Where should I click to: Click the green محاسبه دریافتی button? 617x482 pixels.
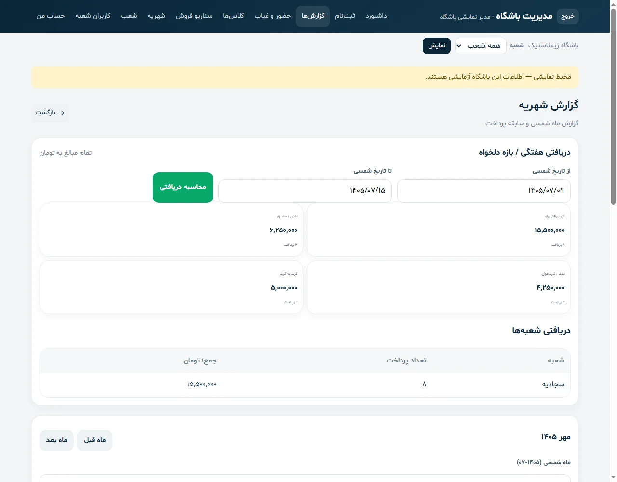tap(183, 187)
